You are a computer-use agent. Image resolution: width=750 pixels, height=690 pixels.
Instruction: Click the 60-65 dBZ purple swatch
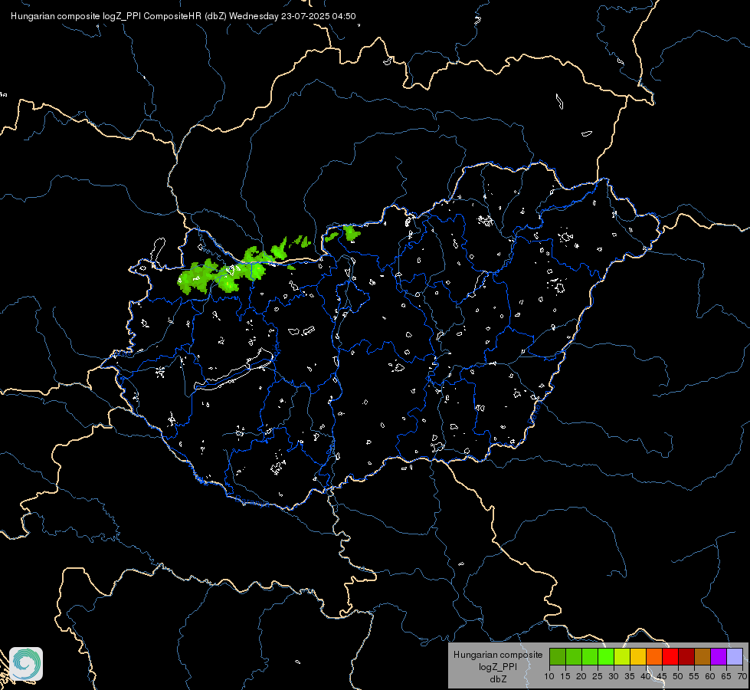(x=719, y=656)
